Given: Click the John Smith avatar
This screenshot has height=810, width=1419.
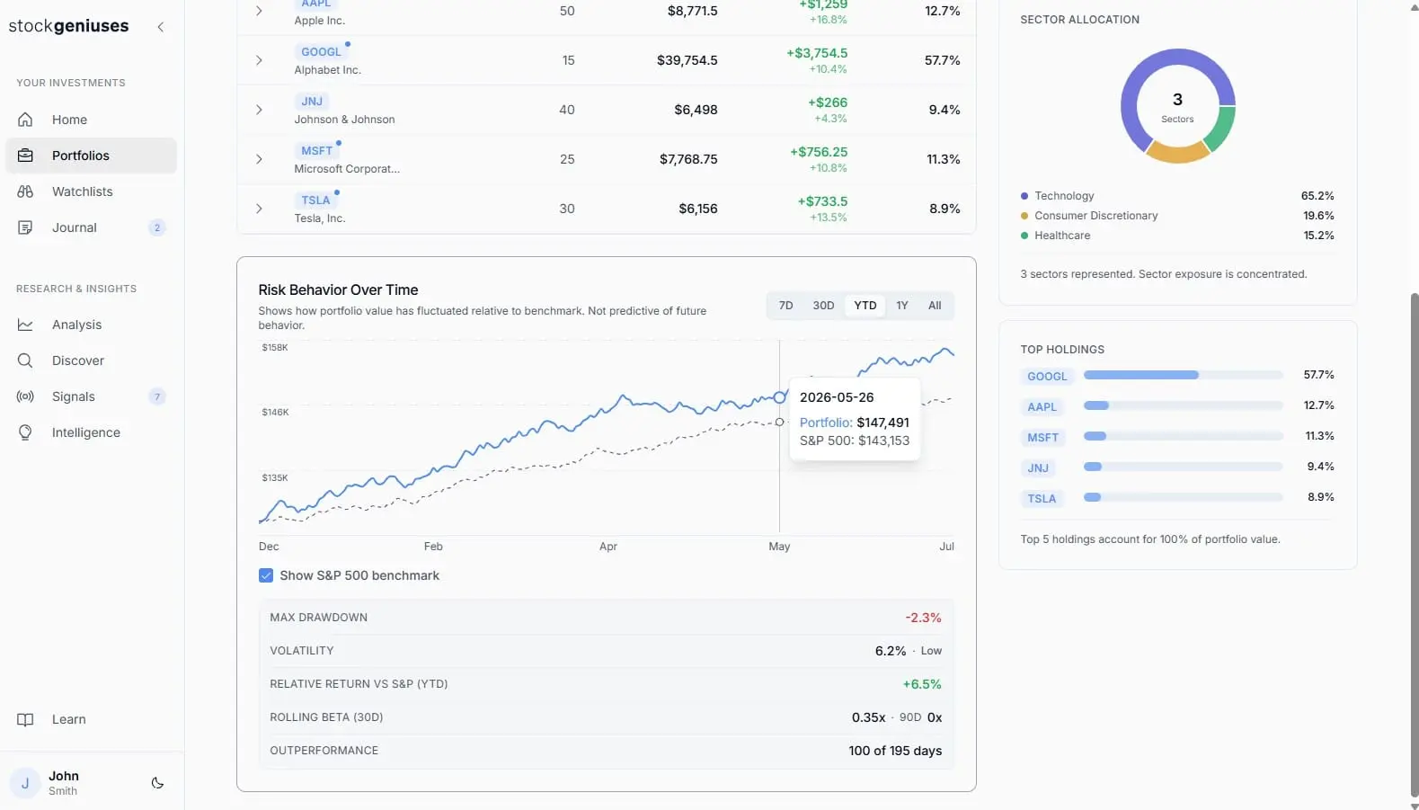Looking at the screenshot, I should point(25,783).
